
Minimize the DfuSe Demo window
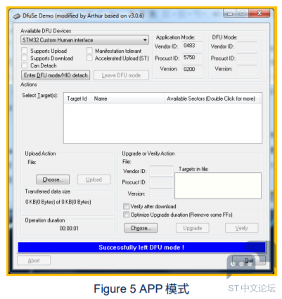point(230,13)
